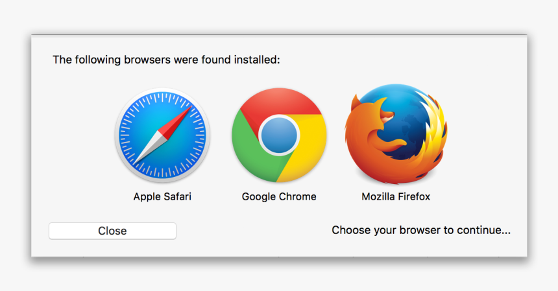Viewport: 558px width, 291px height.
Task: Click the fox head on Firefox icon
Action: click(369, 110)
